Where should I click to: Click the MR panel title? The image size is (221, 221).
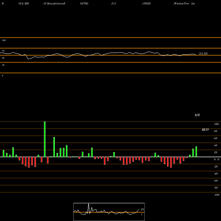click(197, 115)
